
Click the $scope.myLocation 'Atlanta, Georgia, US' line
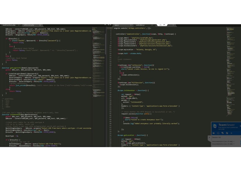(137, 49)
